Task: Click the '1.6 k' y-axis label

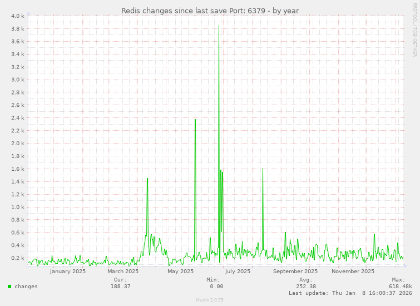Action: [x=18, y=169]
